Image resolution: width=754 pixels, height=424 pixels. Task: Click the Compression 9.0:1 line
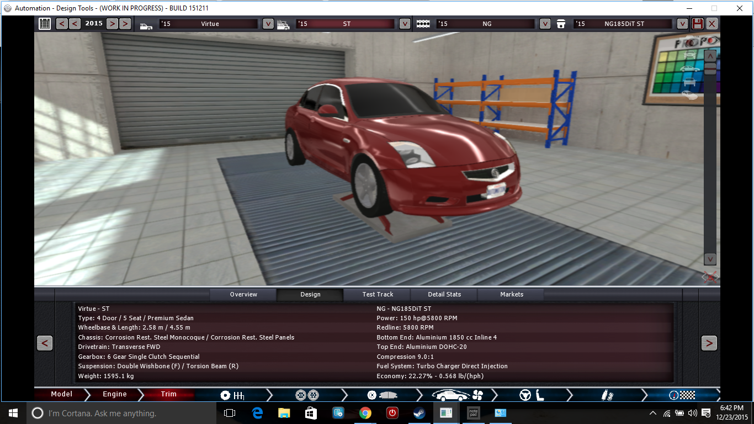pyautogui.click(x=404, y=357)
